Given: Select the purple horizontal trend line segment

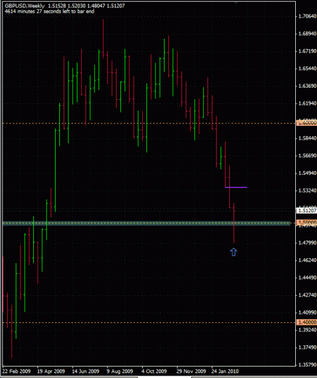Looking at the screenshot, I should (236, 187).
